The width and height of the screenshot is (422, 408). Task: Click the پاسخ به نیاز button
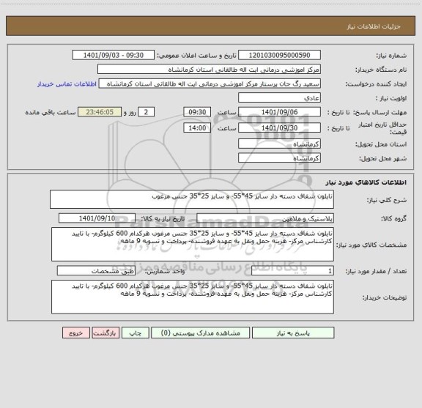(293, 333)
